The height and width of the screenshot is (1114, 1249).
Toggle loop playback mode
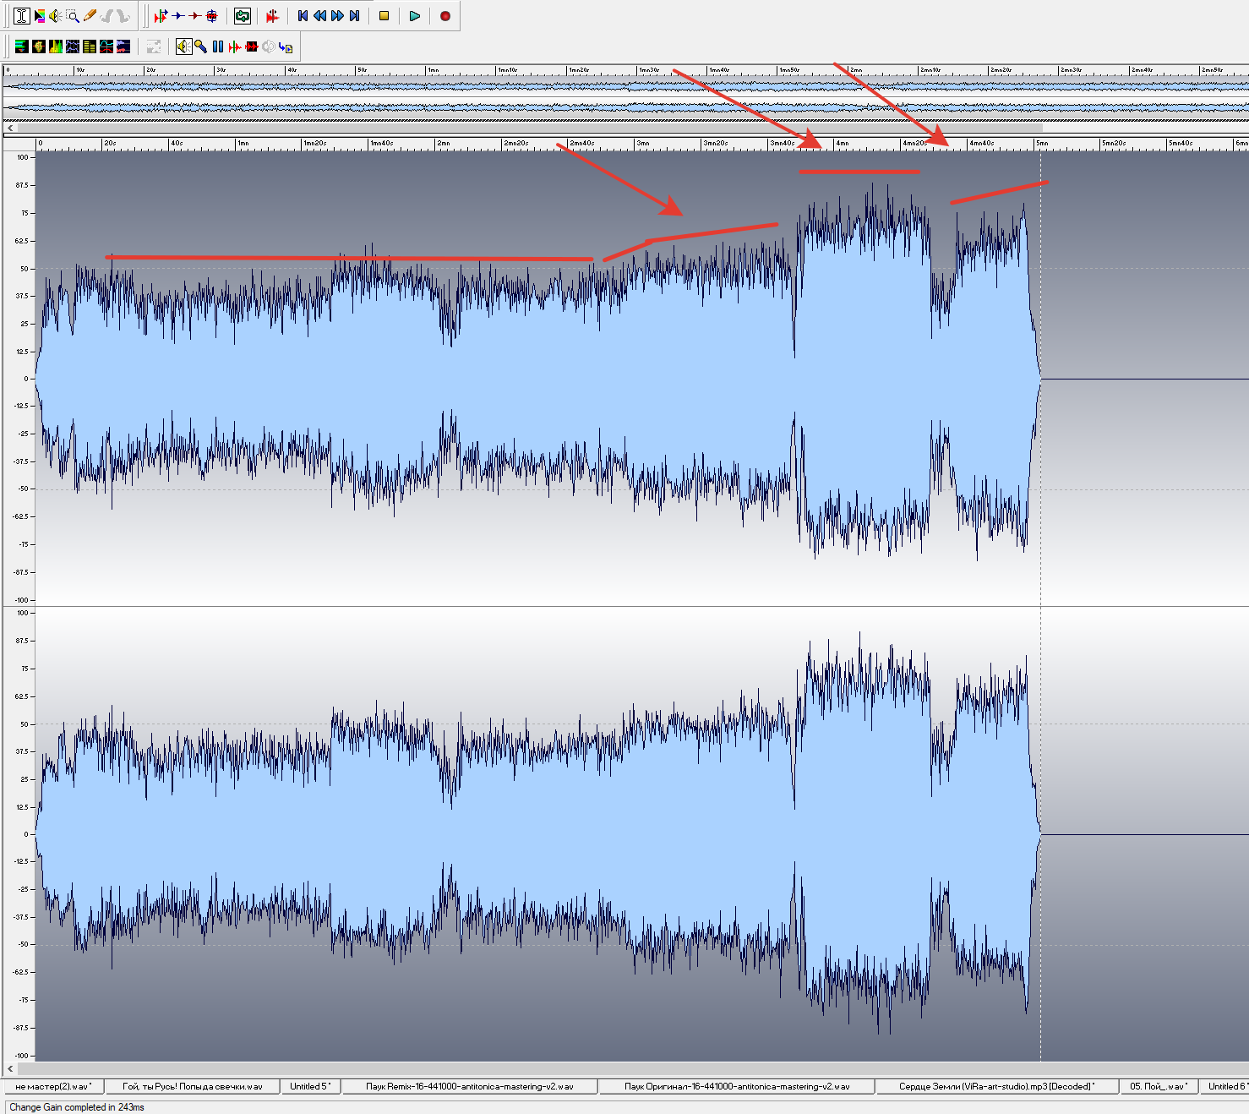pos(243,16)
